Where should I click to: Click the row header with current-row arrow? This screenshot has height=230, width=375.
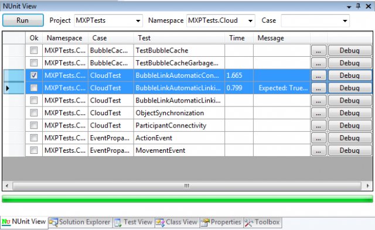coord(14,88)
